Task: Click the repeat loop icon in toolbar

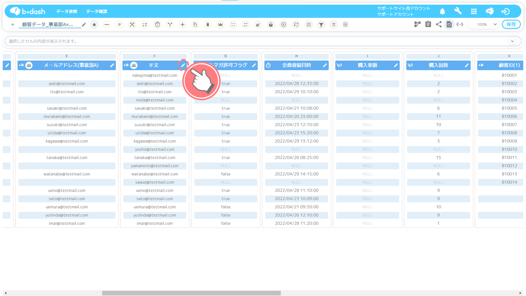Action: pyautogui.click(x=246, y=24)
